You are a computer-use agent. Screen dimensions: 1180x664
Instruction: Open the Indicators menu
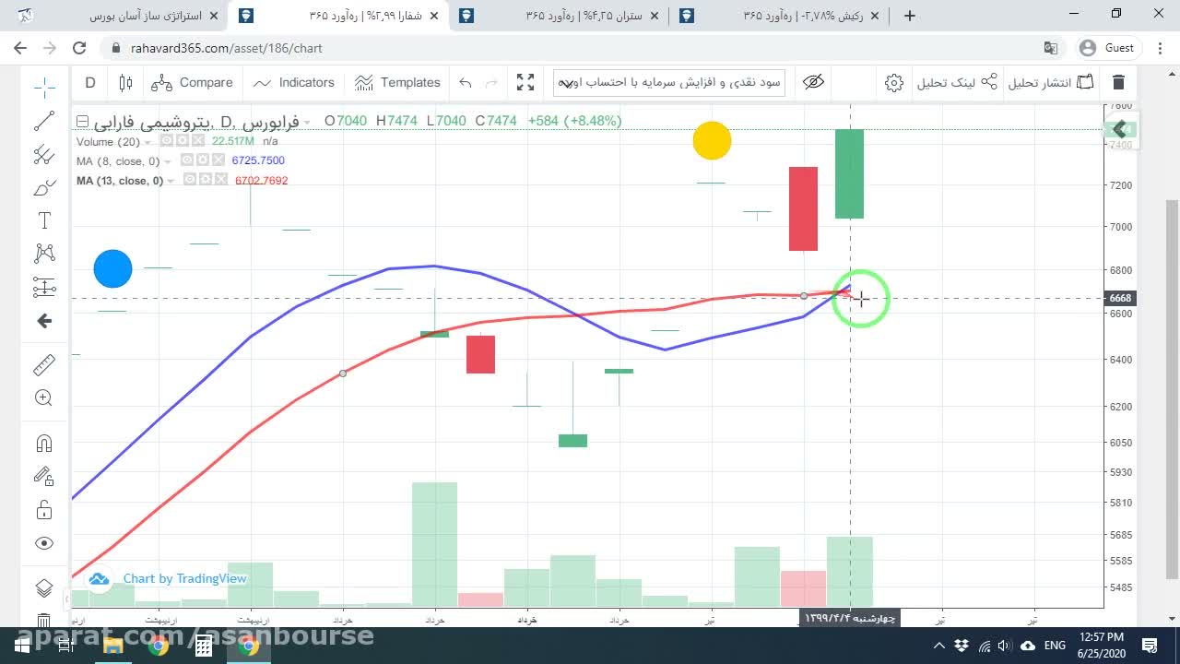click(x=294, y=83)
